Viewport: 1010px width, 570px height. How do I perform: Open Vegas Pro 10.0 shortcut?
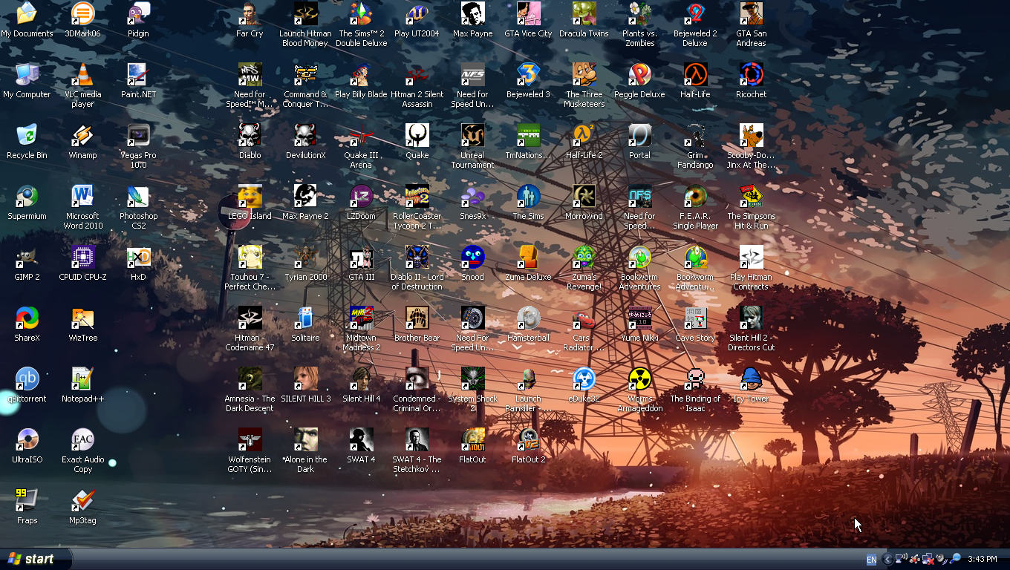point(138,135)
